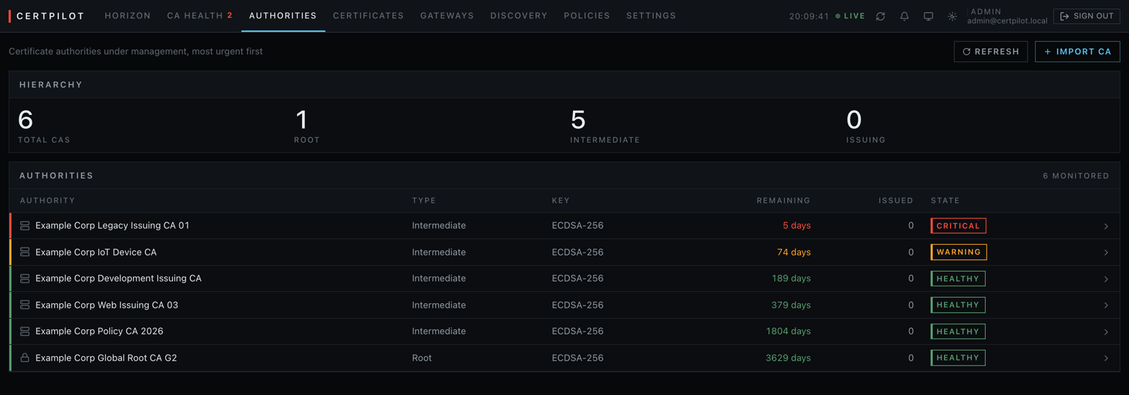1129x395 pixels.
Task: Go to the Discovery tab
Action: coord(519,16)
